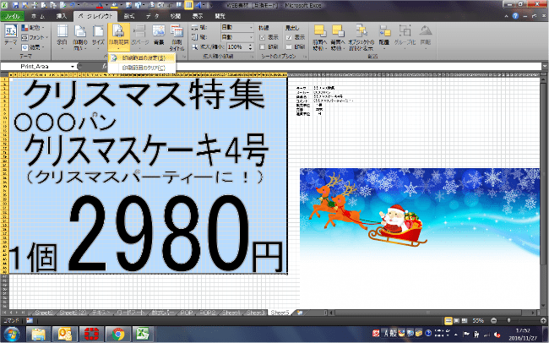The image size is (549, 343).
Task: Switch to the Developer (開発) ribbon tab
Action: point(220,16)
